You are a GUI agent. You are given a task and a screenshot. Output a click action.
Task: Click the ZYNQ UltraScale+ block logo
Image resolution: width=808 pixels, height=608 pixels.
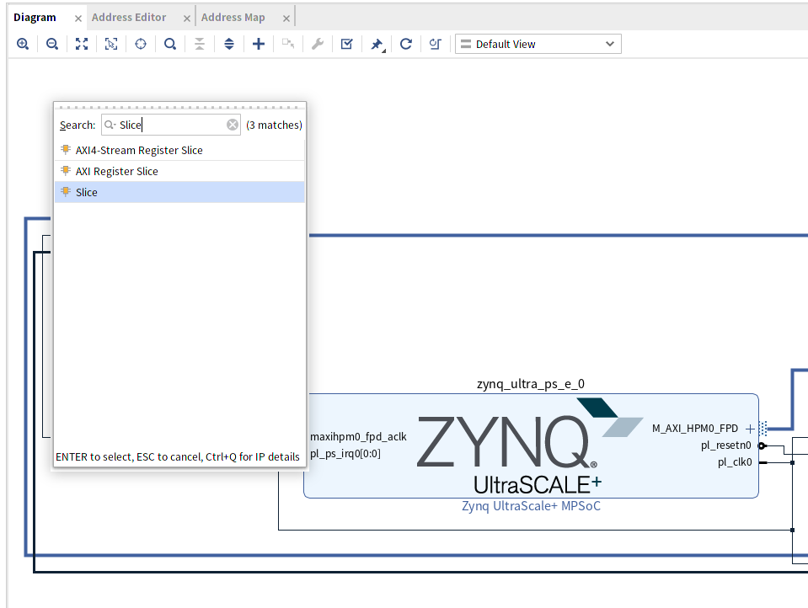coord(530,446)
